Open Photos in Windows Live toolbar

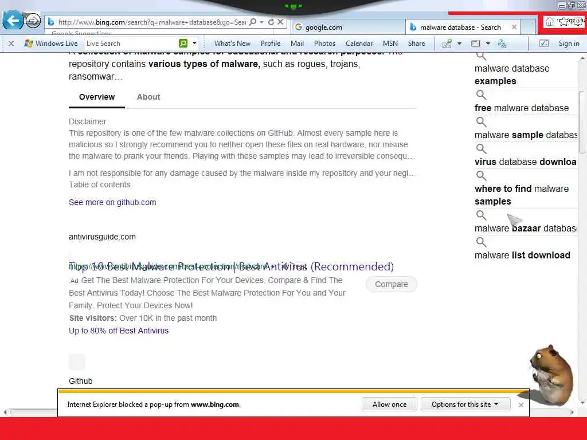(x=324, y=44)
